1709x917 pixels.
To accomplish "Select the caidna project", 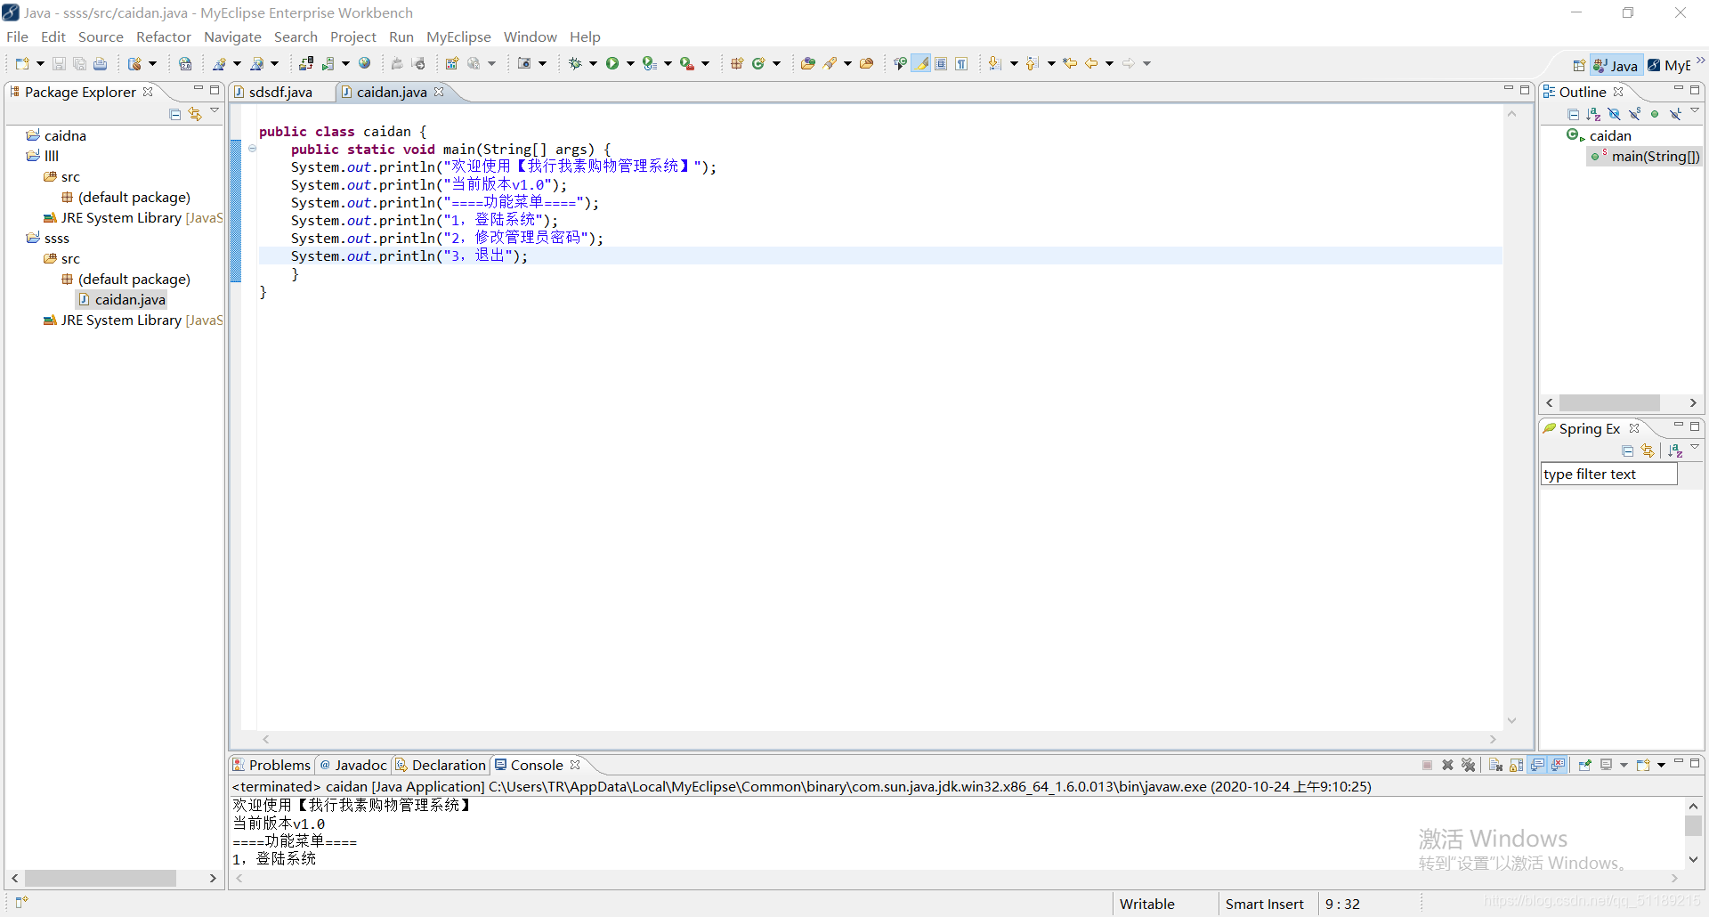I will point(57,135).
